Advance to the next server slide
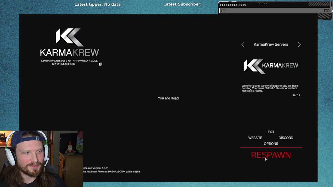 click(299, 45)
